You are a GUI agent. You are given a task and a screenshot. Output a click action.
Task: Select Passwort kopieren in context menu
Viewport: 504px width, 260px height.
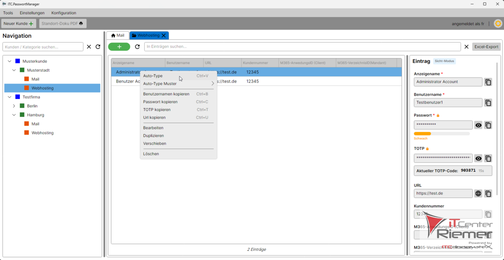(179, 102)
